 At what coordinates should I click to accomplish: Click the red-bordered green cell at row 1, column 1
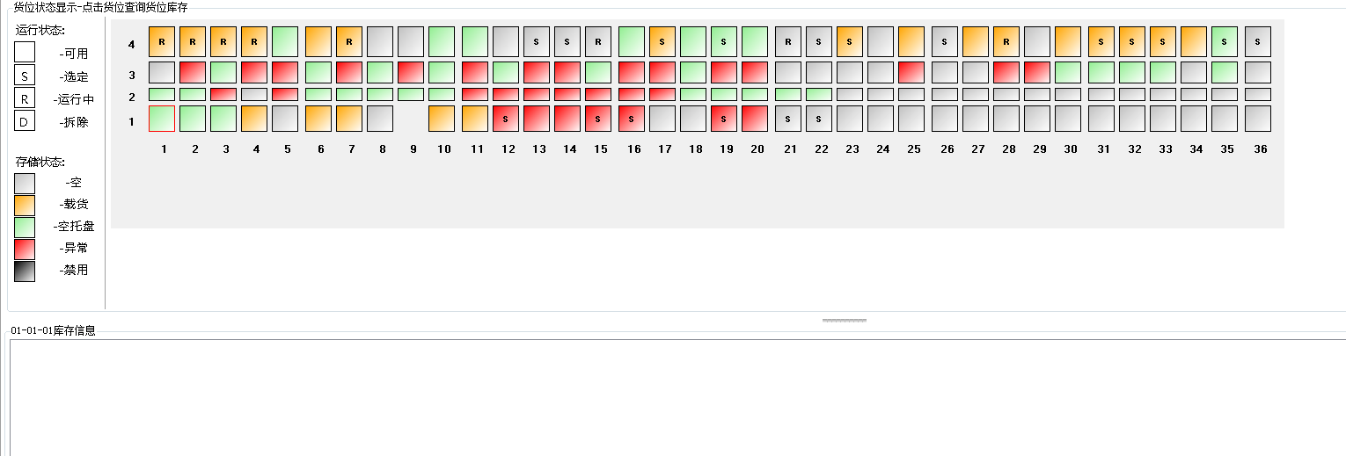coord(162,119)
